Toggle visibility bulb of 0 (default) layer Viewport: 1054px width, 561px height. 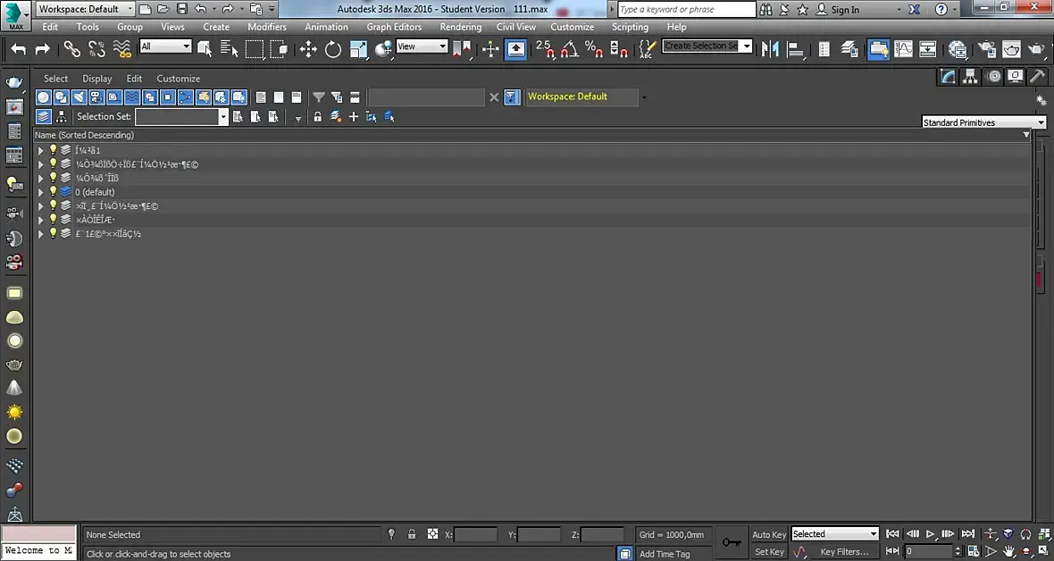tap(53, 192)
